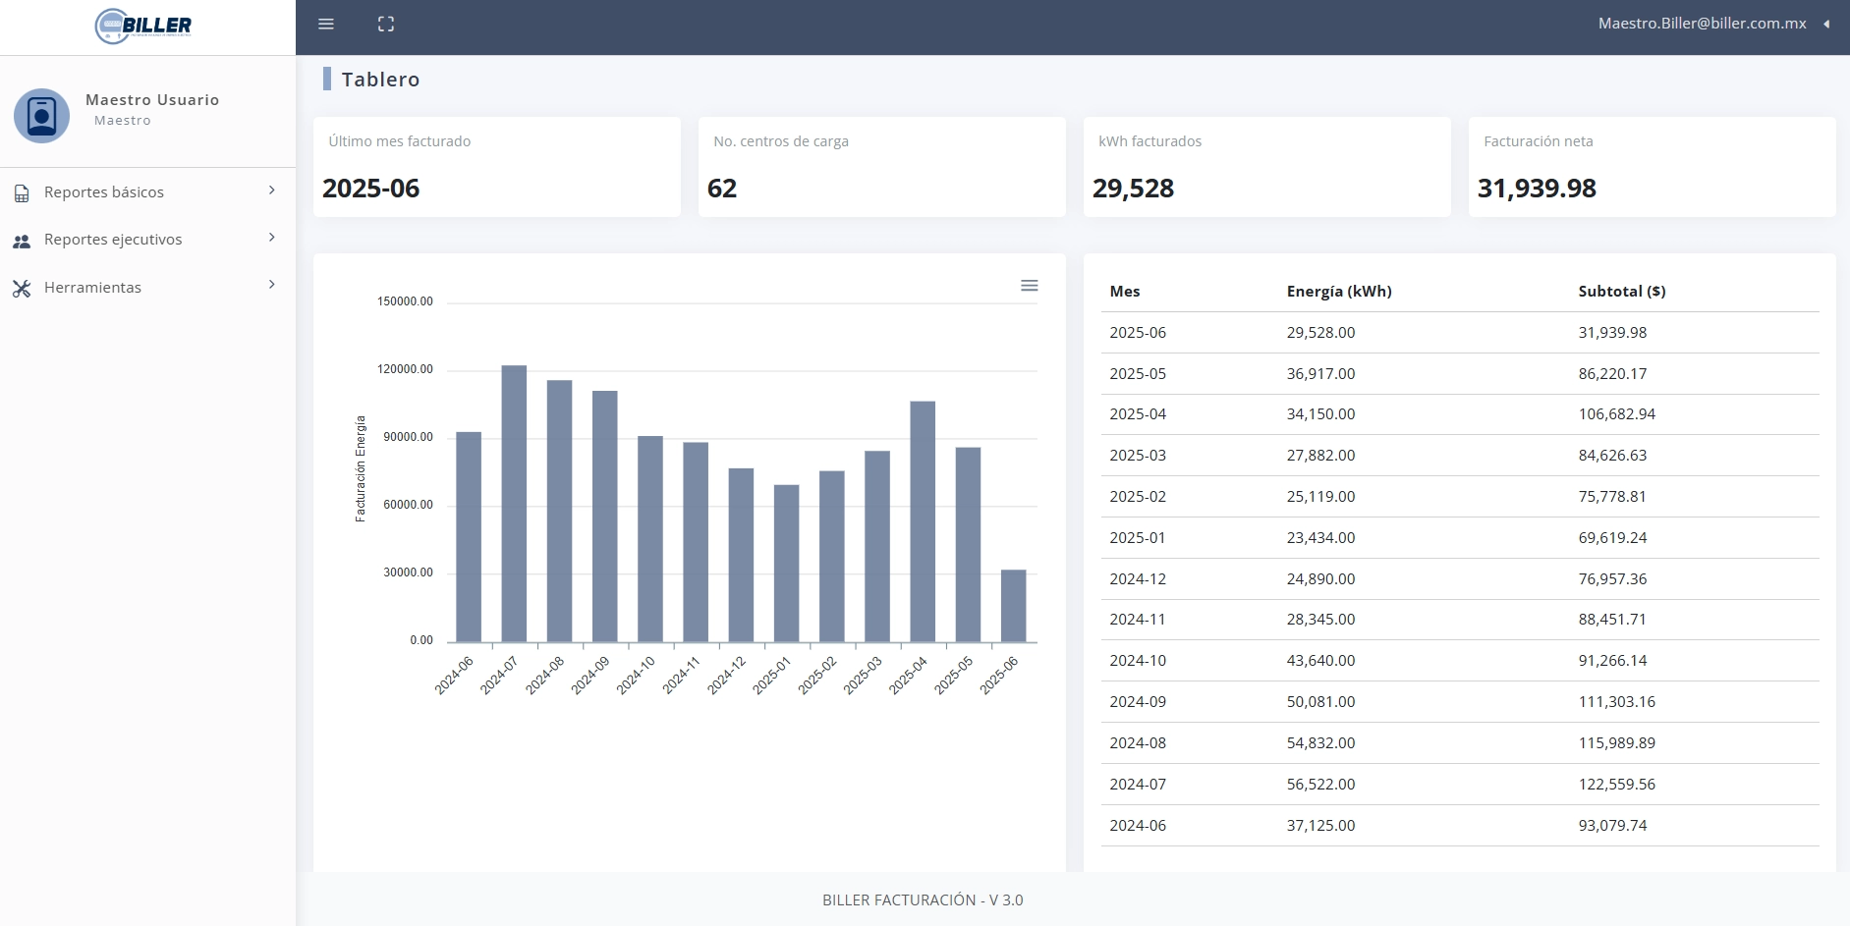
Task: Click the 2024-10 axis label
Action: [636, 676]
